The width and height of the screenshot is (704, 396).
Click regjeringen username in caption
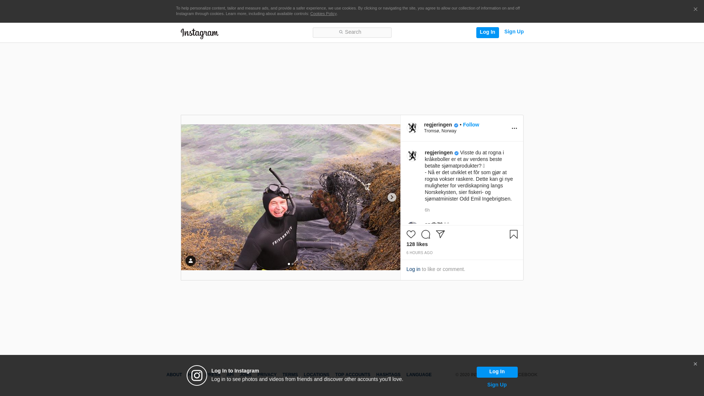pyautogui.click(x=439, y=153)
